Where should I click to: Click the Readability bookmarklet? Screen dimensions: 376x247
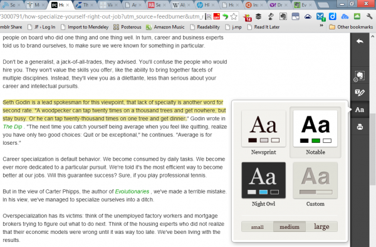click(x=205, y=27)
